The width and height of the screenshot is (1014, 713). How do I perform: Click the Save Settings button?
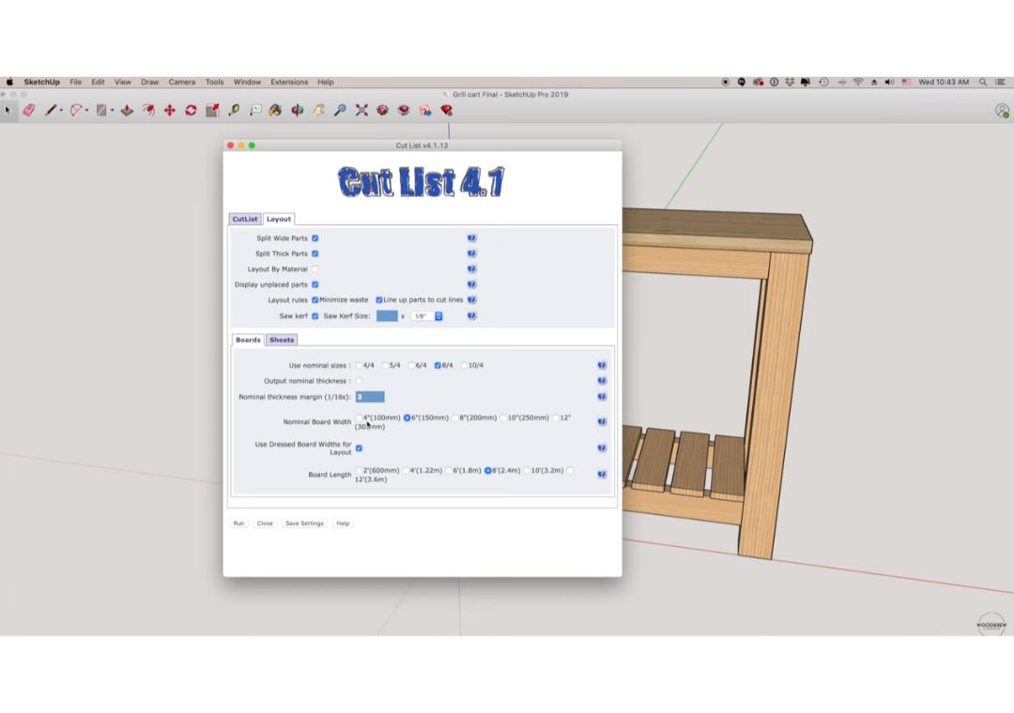coord(304,523)
